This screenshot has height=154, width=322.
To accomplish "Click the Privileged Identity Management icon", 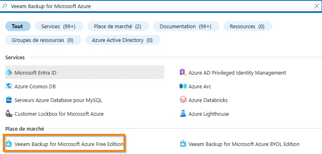I will (x=183, y=73).
